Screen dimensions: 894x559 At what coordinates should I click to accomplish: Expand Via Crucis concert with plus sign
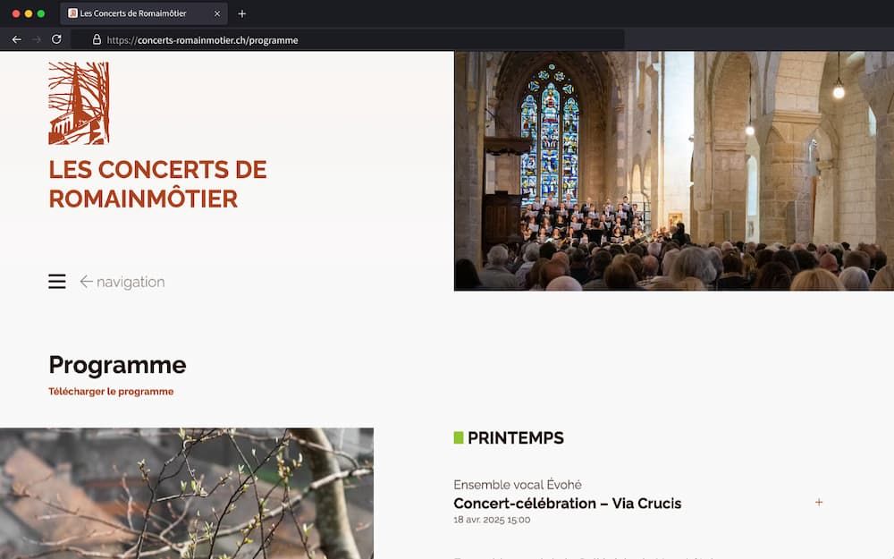click(819, 503)
